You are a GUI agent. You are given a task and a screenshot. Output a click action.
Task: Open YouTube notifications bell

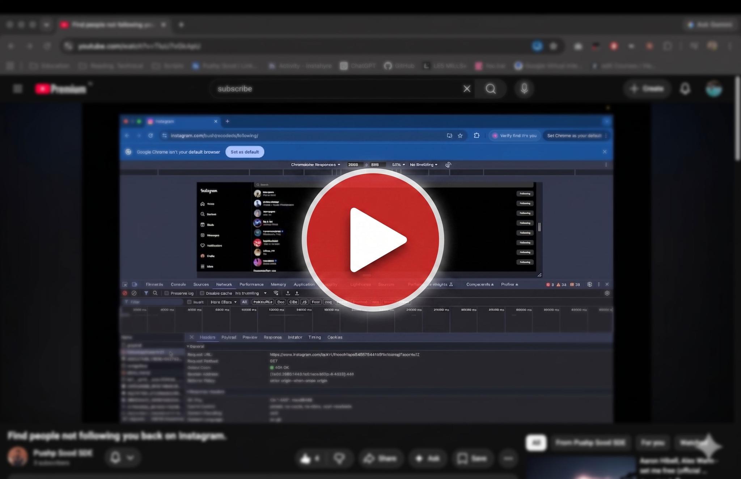(x=685, y=89)
